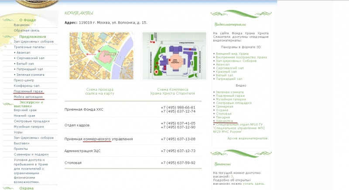Play Химчистка video link
Image resolution: width=349 pixels, height=190 pixels.
coord(224,121)
